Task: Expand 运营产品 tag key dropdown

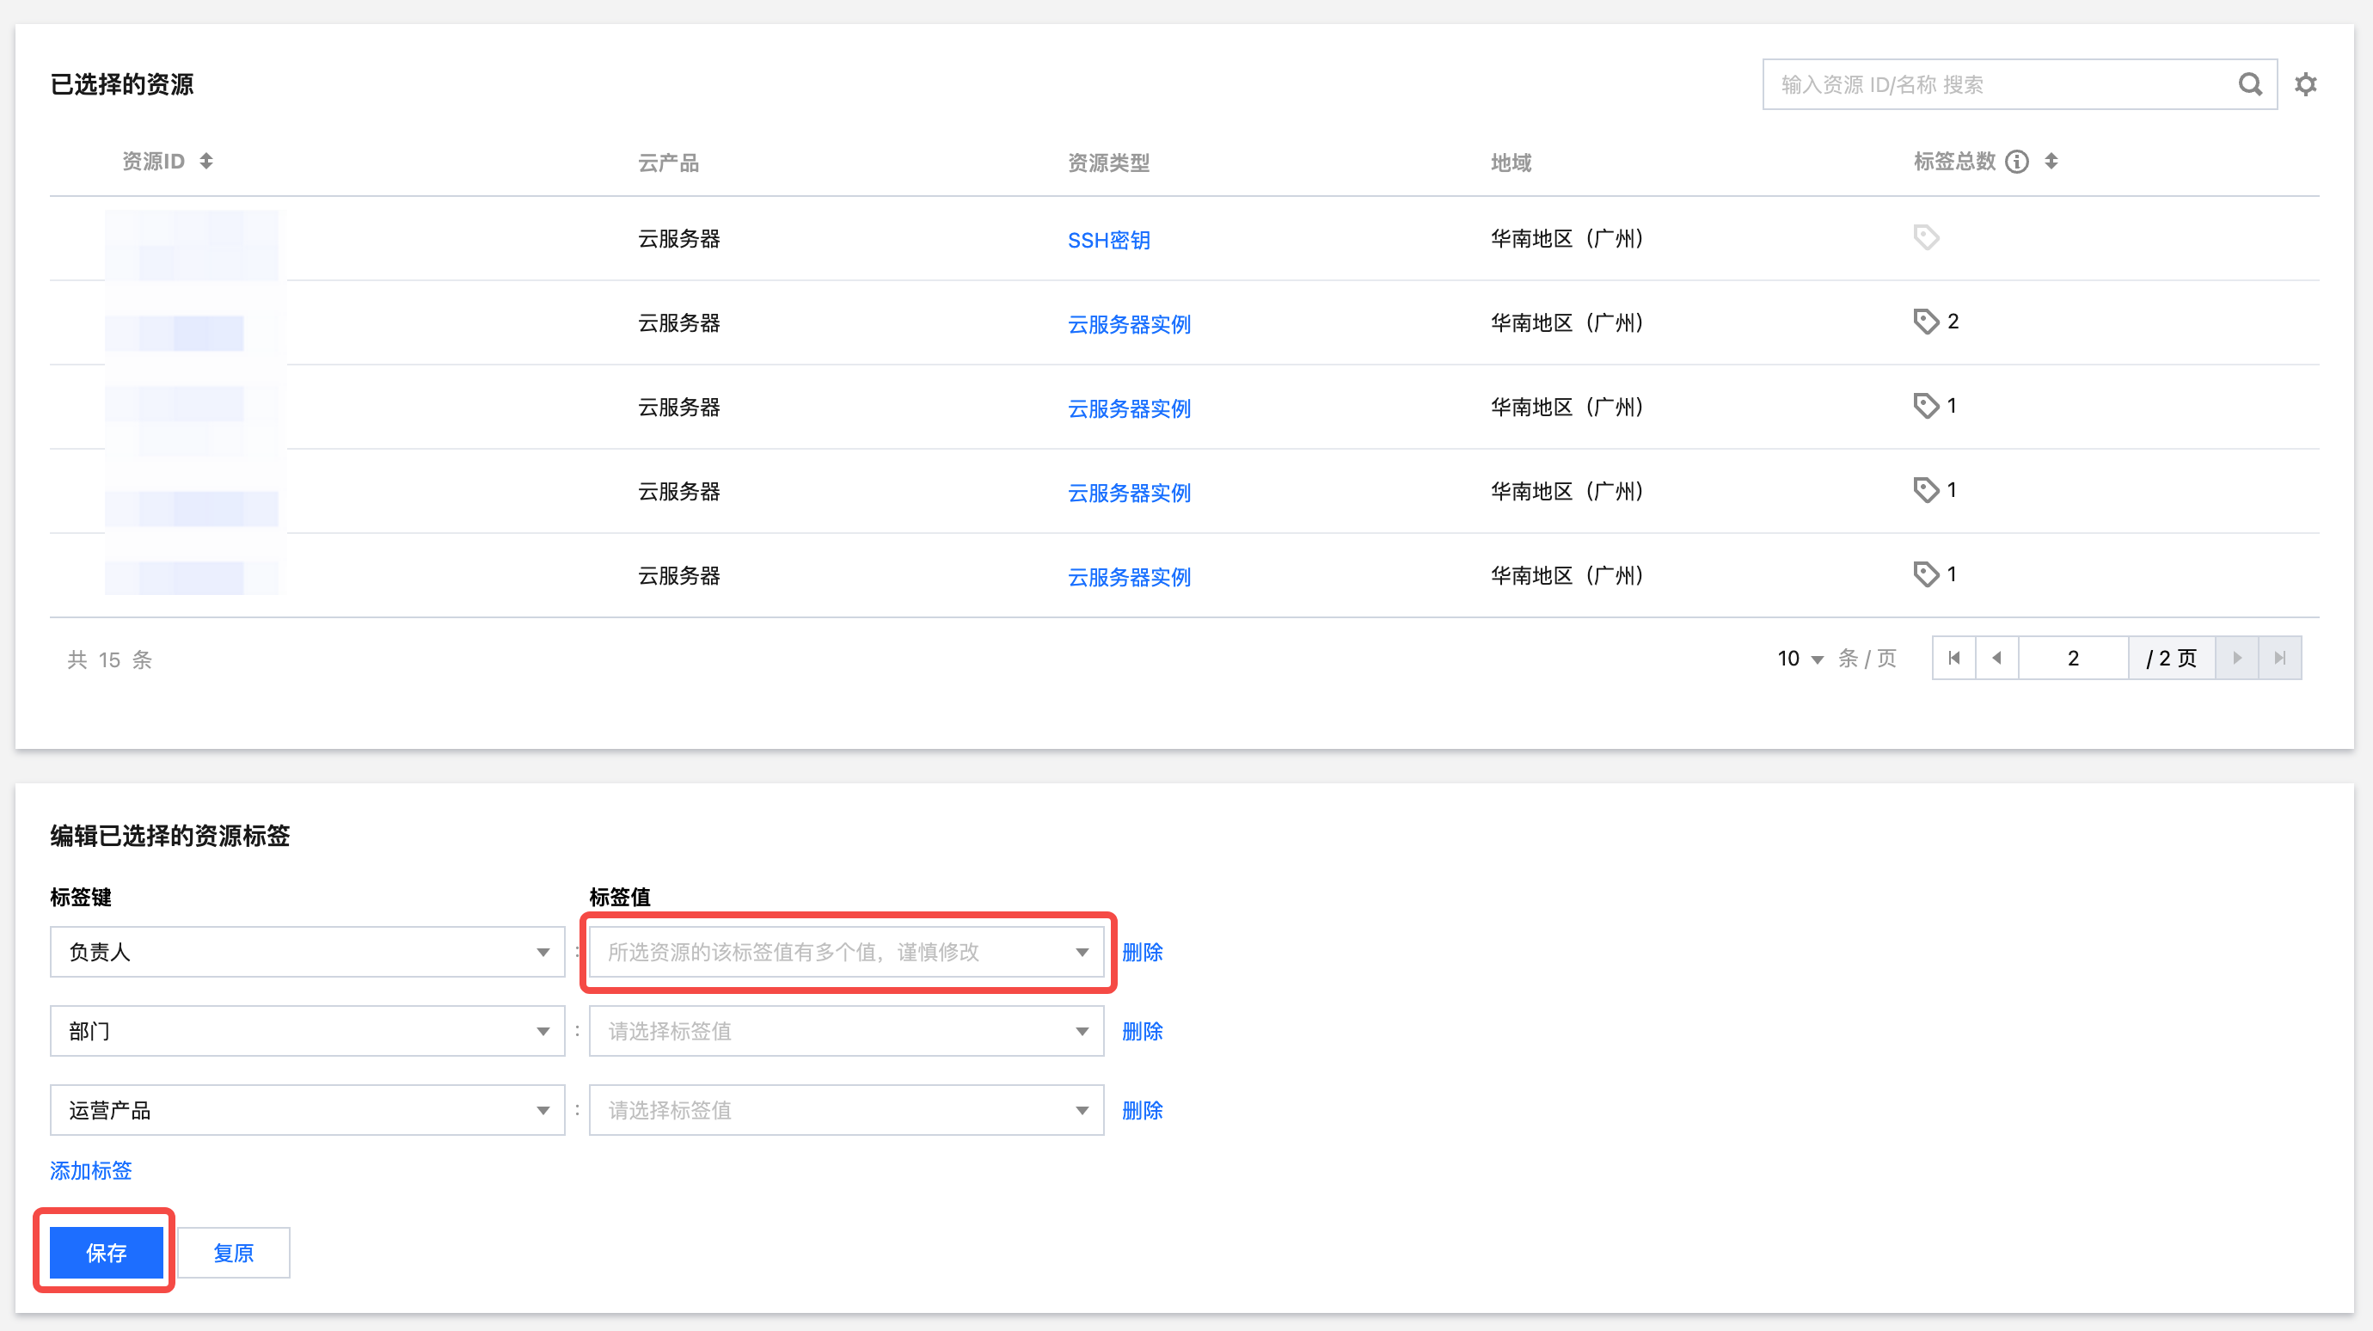Action: 307,1110
